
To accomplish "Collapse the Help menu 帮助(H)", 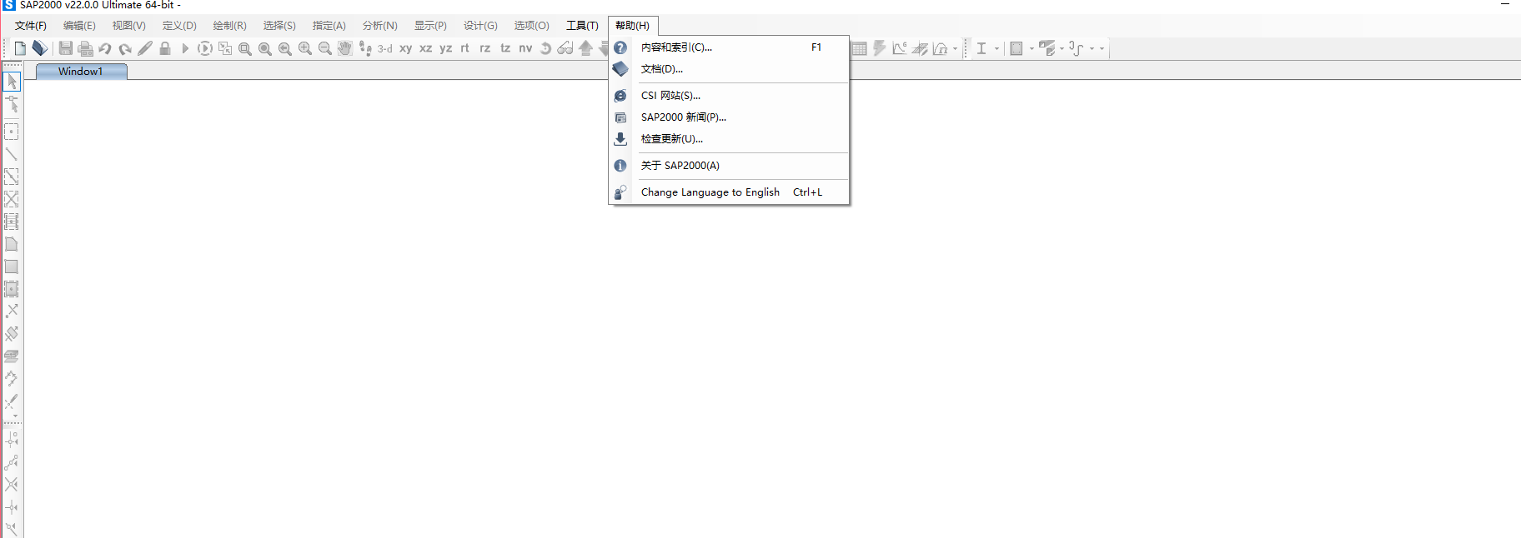I will pos(633,26).
